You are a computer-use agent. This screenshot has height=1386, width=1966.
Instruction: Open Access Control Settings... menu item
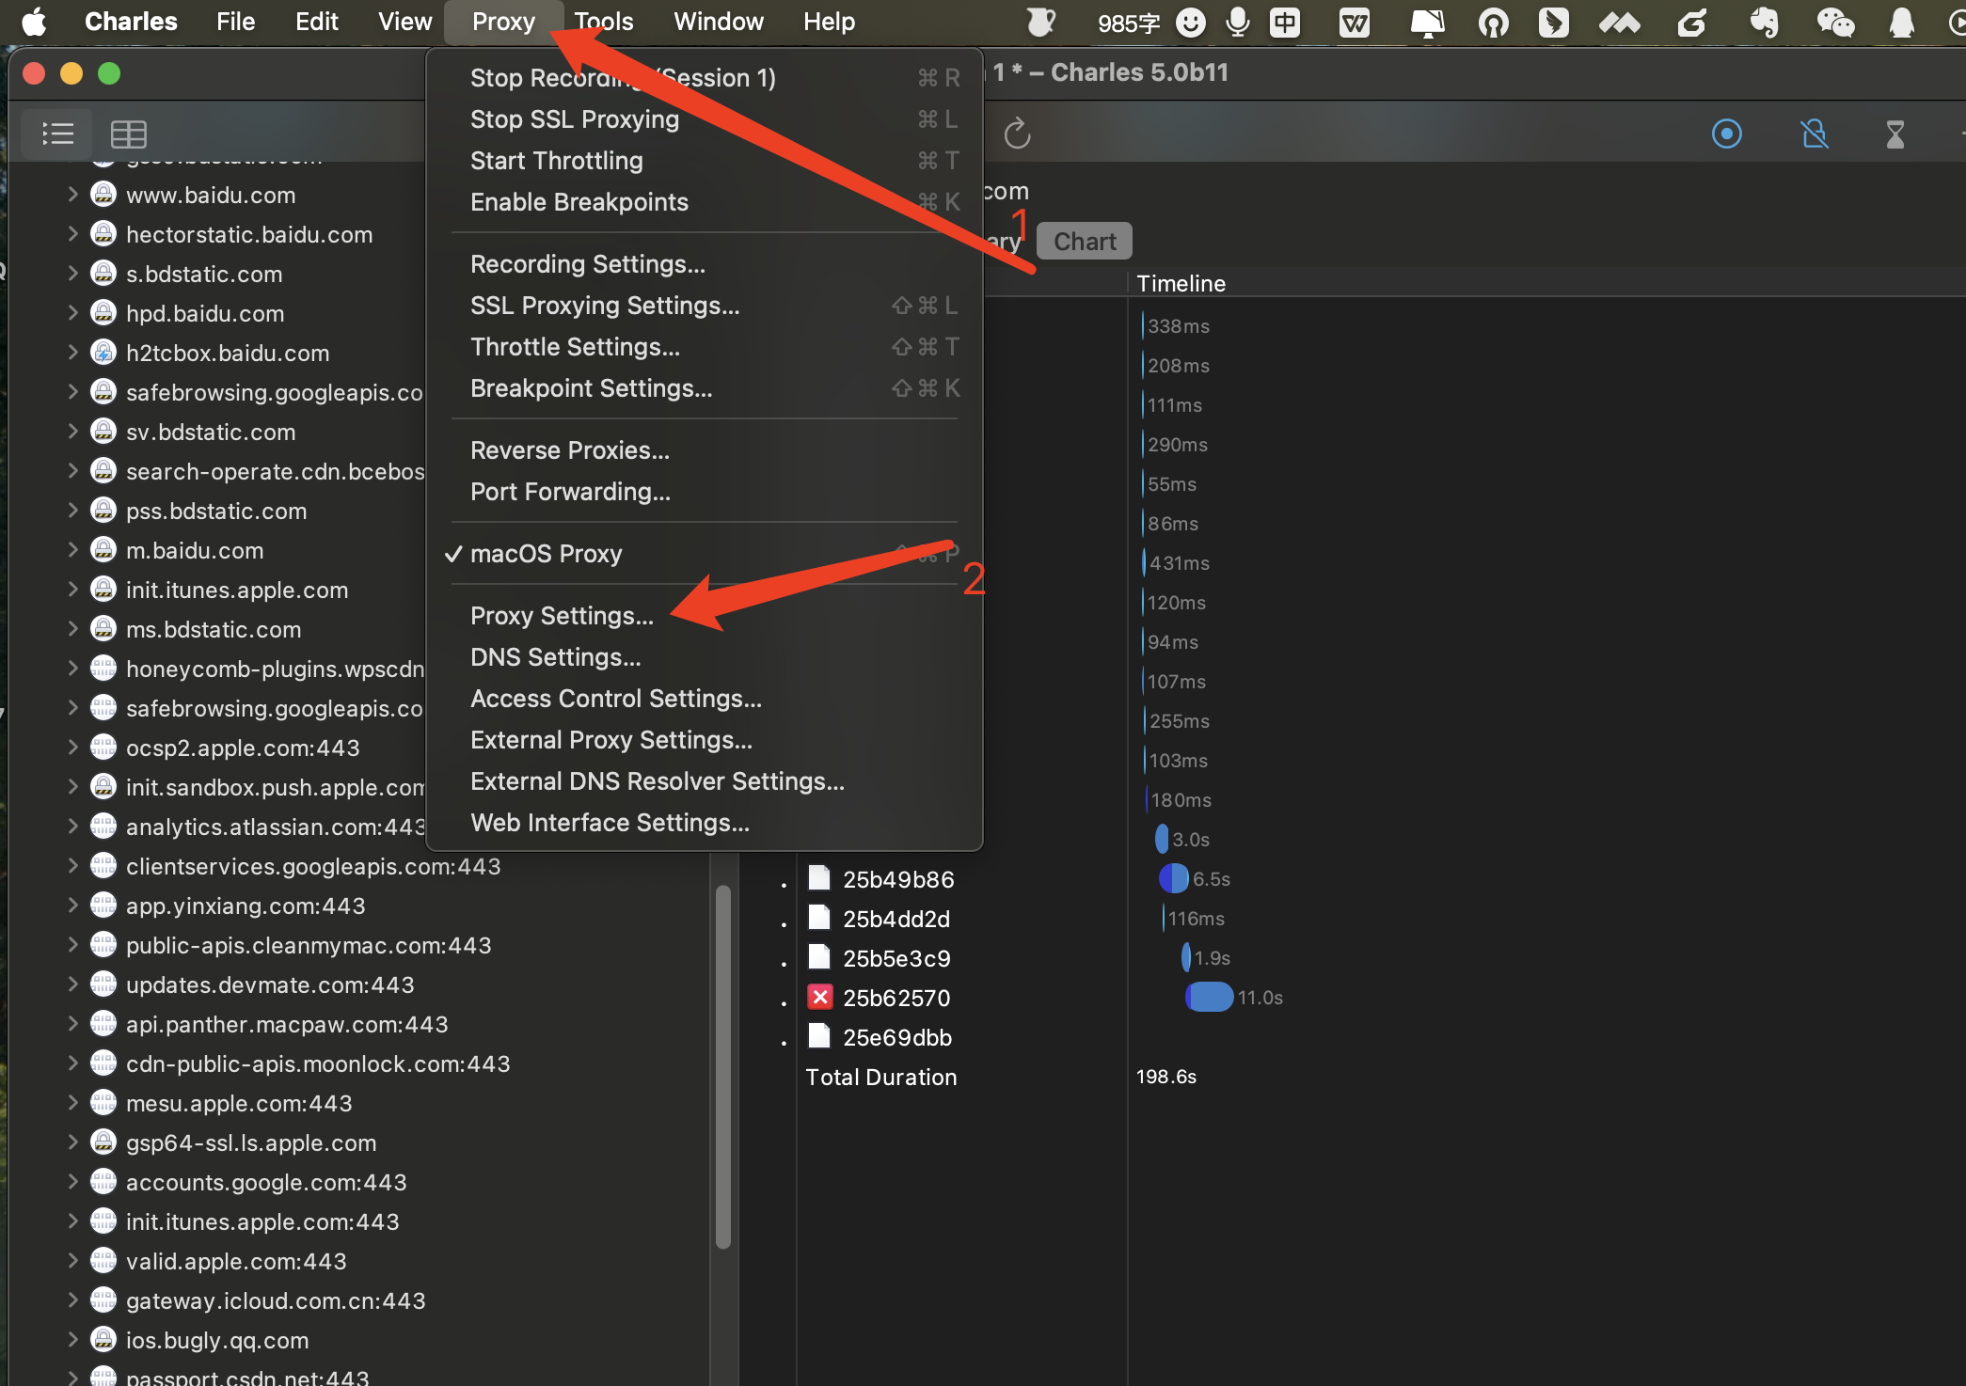click(704, 699)
